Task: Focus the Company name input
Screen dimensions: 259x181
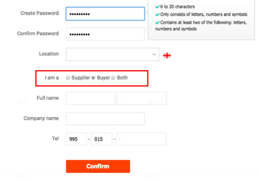Action: click(x=105, y=119)
